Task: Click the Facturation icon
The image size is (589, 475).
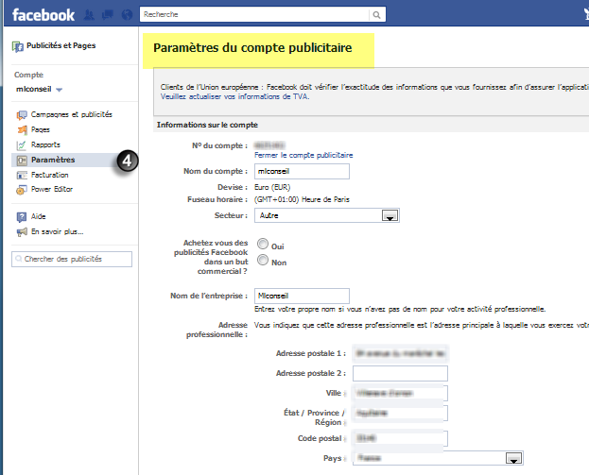Action: click(22, 176)
